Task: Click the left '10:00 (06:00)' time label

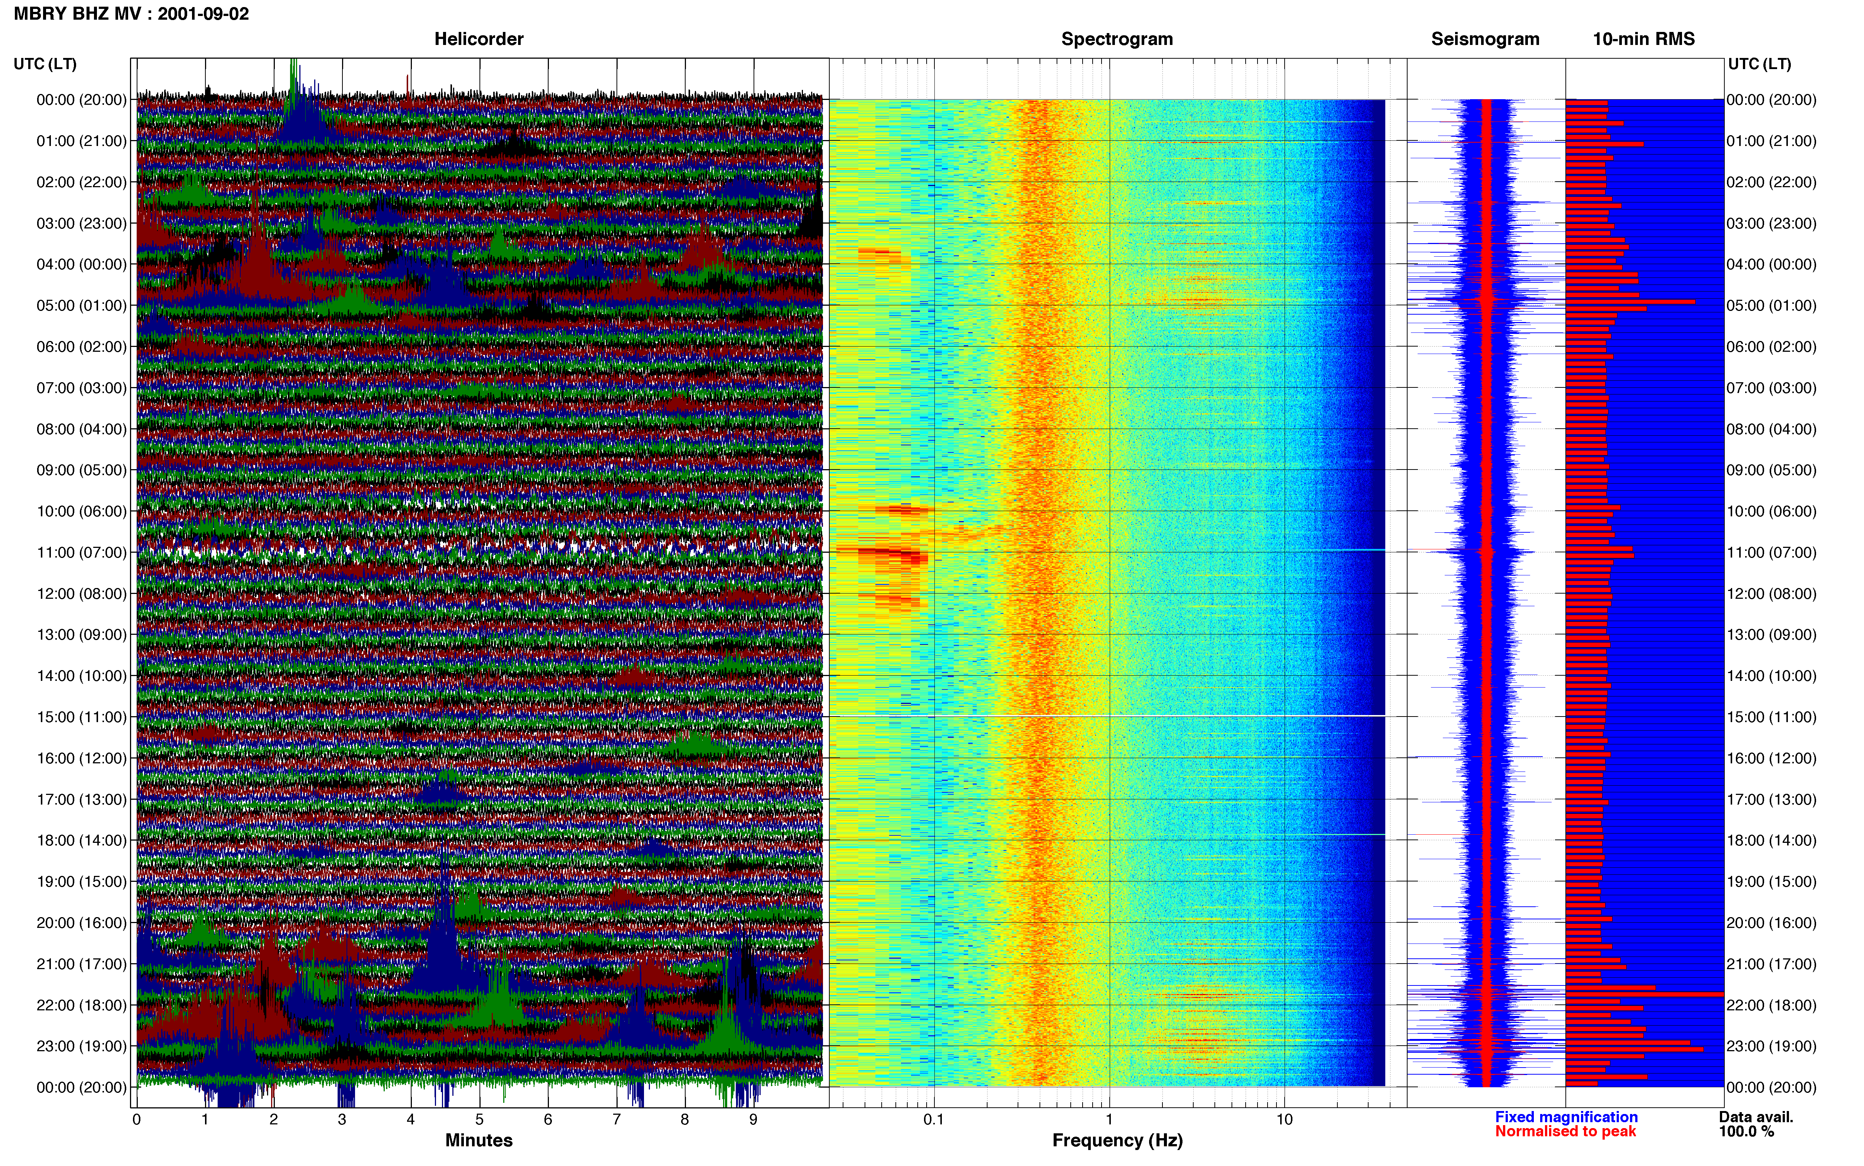Action: [82, 511]
